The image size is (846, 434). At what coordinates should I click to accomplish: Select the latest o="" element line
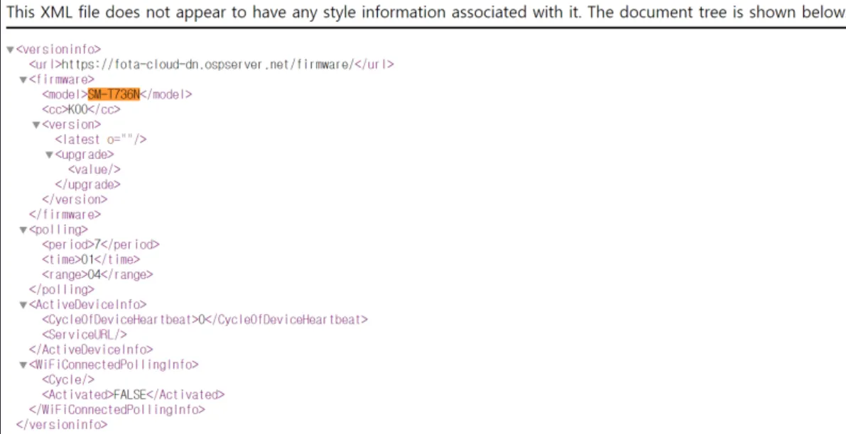(x=100, y=140)
